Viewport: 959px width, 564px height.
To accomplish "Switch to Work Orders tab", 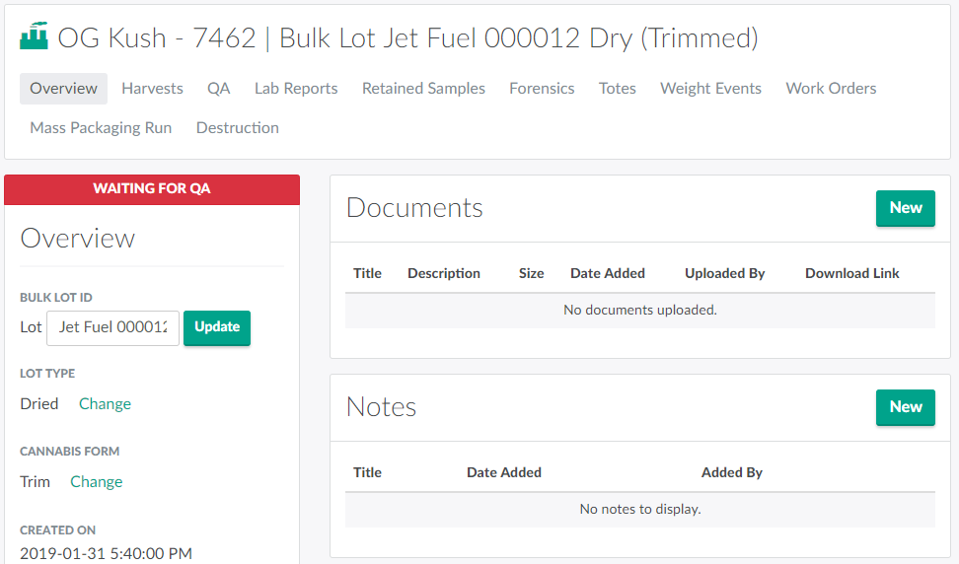I will (x=831, y=89).
